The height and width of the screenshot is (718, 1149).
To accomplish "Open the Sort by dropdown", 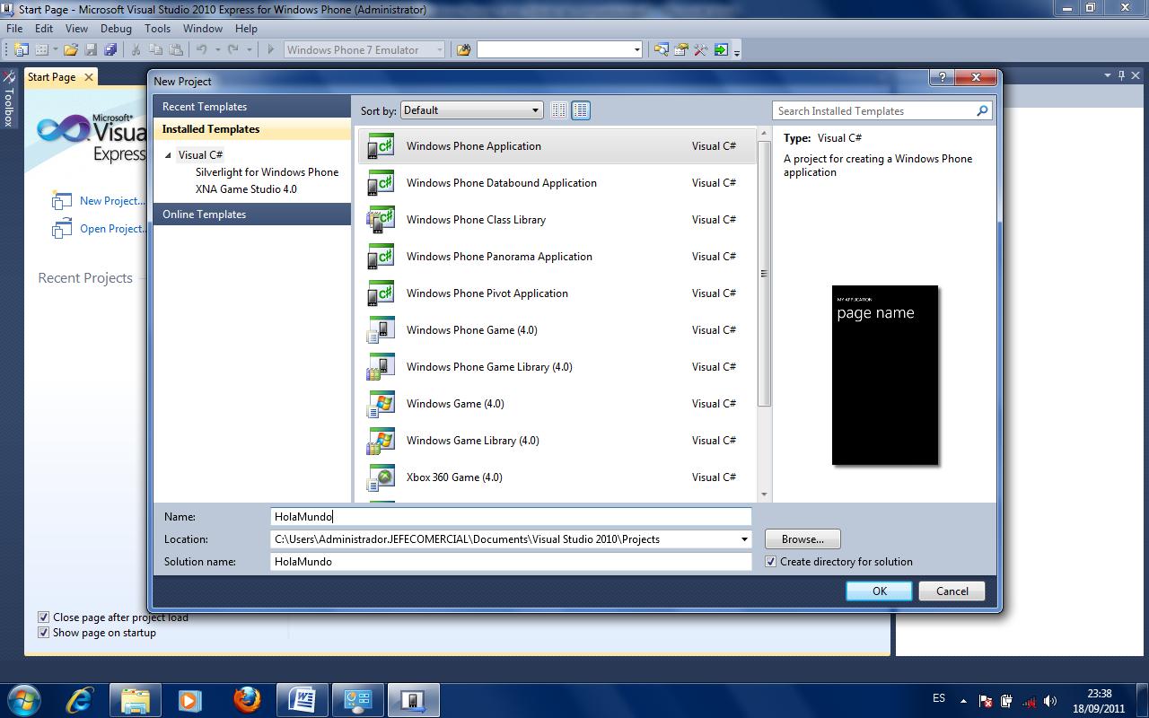I will click(471, 110).
